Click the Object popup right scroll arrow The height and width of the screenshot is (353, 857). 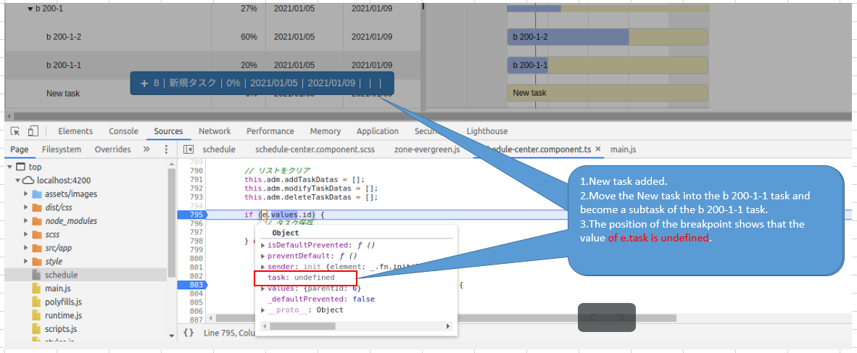click(448, 326)
